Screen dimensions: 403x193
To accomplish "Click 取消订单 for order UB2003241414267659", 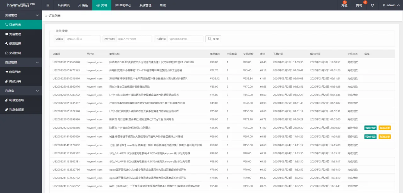I will click(384, 137).
